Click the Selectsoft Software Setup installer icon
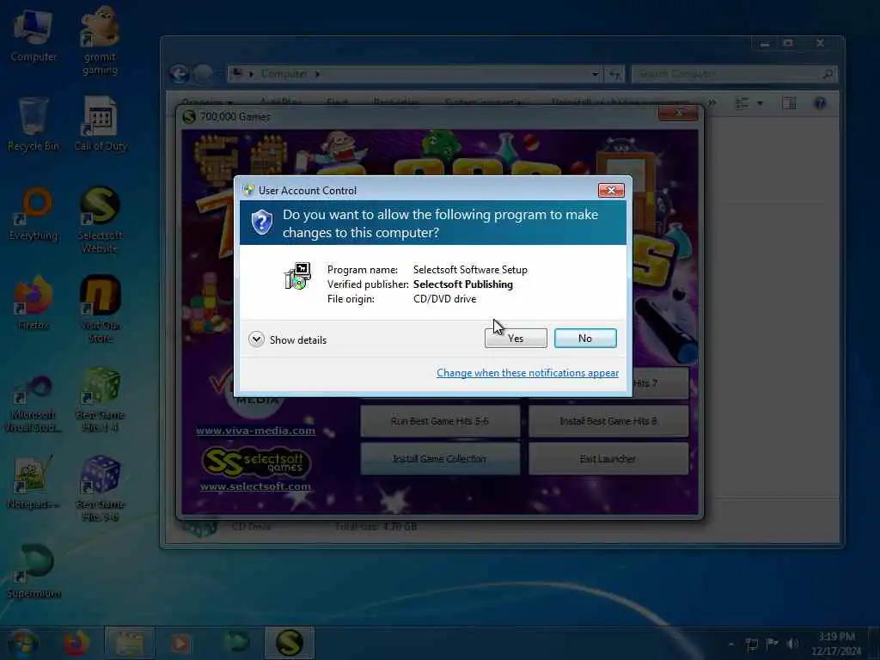Image resolution: width=880 pixels, height=660 pixels. click(297, 276)
